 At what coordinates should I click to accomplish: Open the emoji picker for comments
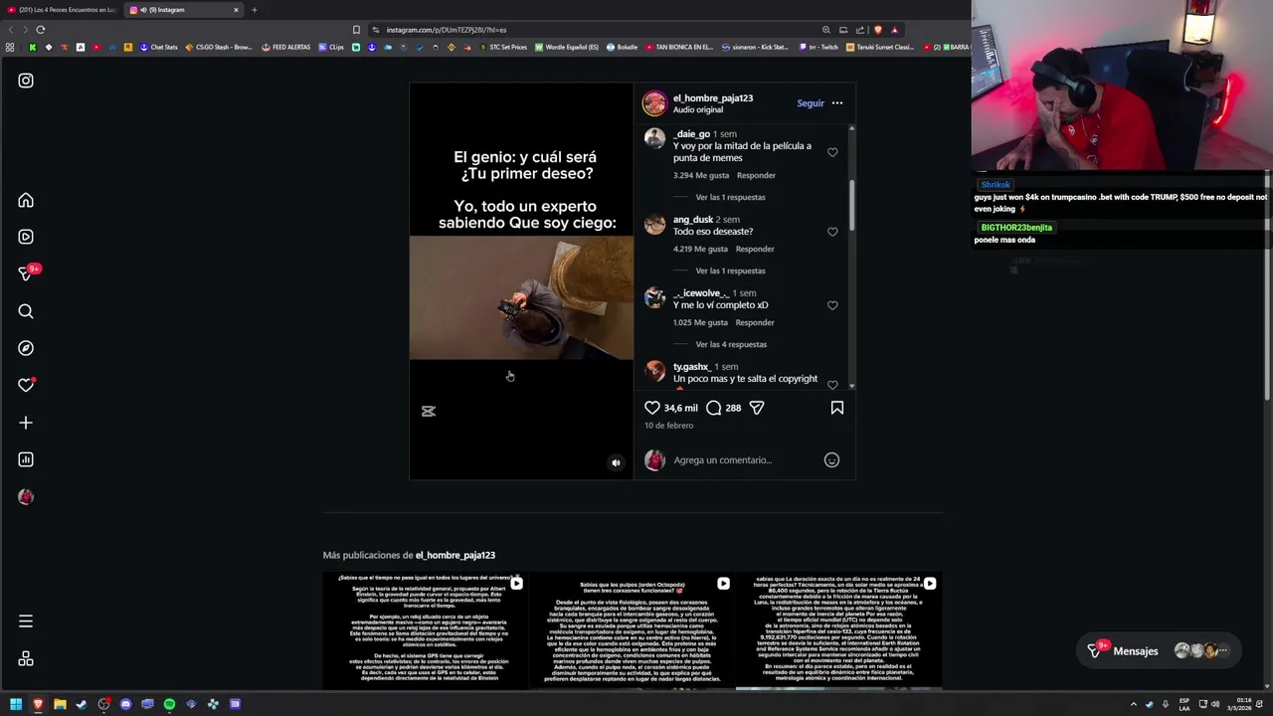tap(831, 460)
